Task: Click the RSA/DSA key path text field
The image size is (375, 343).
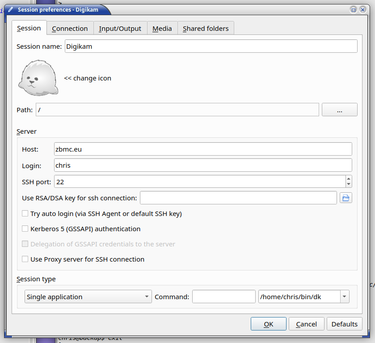Action: [238, 198]
